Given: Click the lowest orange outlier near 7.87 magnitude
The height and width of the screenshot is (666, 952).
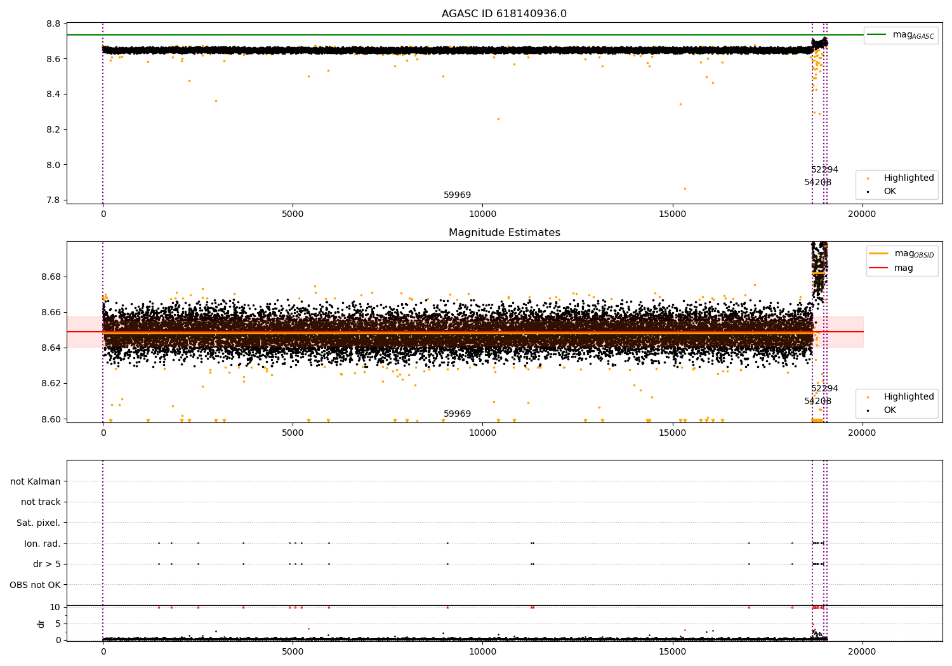Looking at the screenshot, I should point(684,188).
